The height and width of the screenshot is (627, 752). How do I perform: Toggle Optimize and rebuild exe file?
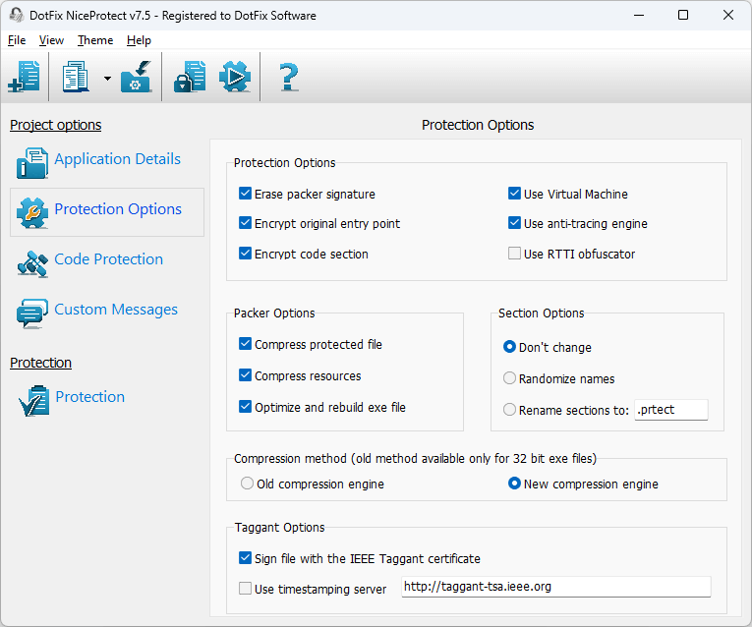point(245,407)
